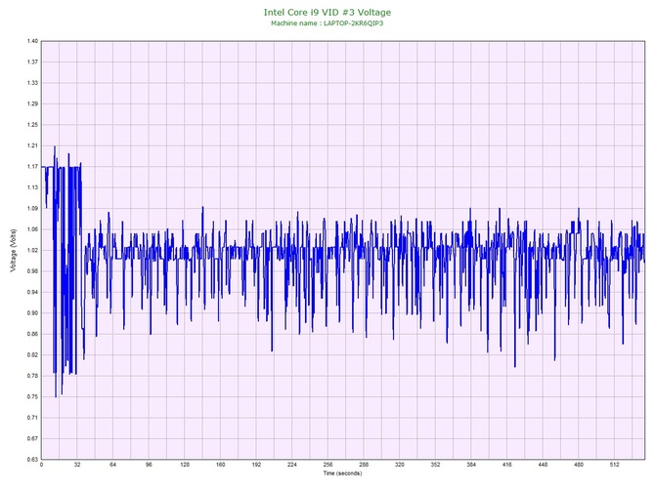Viewport: 655px width, 490px height.
Task: Click the 128 tick on the time axis
Action: pos(185,465)
